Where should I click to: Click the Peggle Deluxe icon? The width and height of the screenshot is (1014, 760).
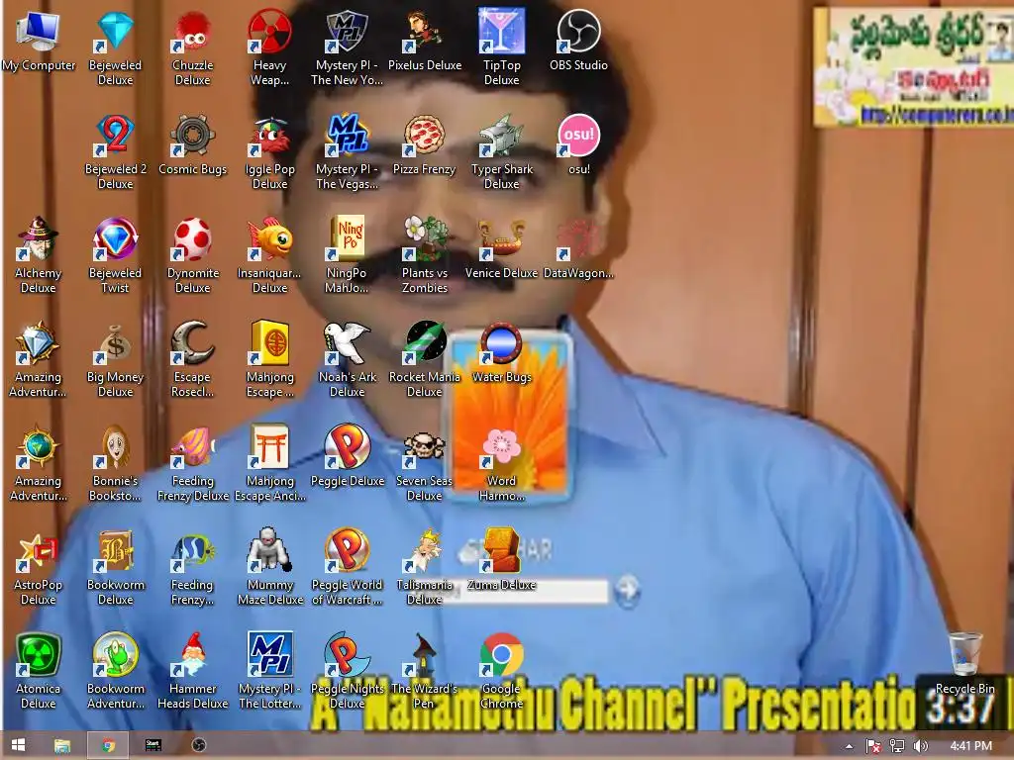(x=347, y=447)
